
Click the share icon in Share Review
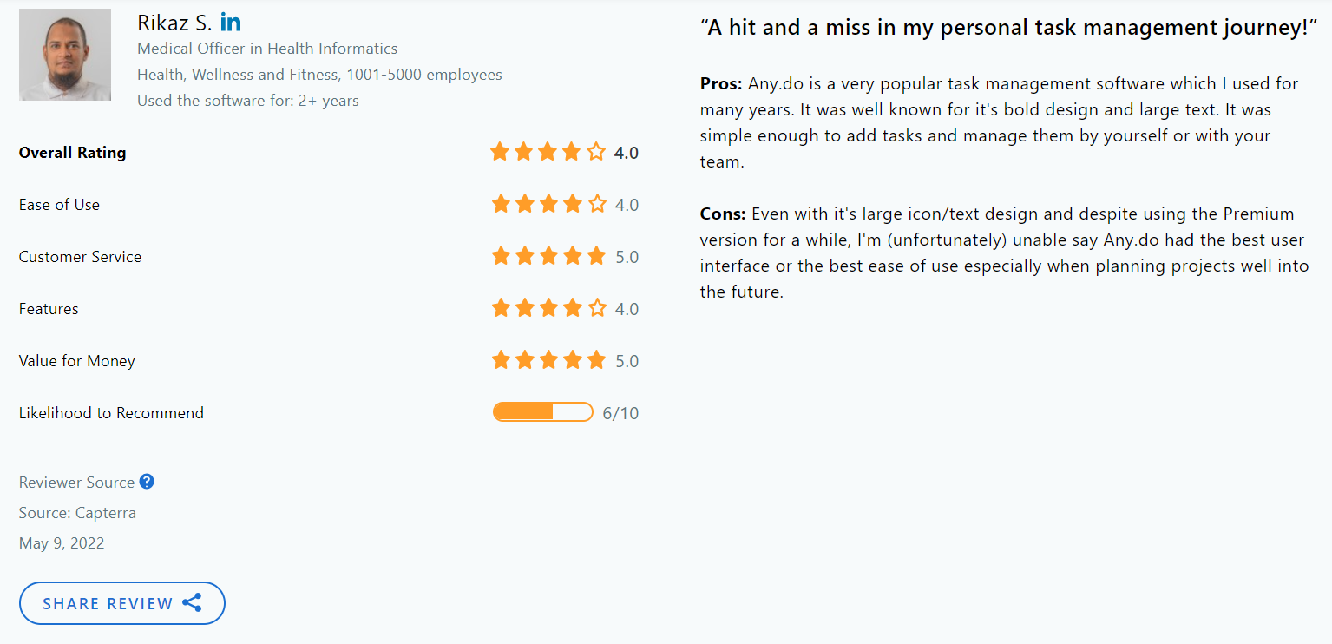coord(193,603)
